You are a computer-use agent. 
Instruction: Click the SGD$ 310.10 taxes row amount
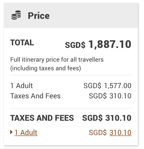pyautogui.click(x=110, y=96)
